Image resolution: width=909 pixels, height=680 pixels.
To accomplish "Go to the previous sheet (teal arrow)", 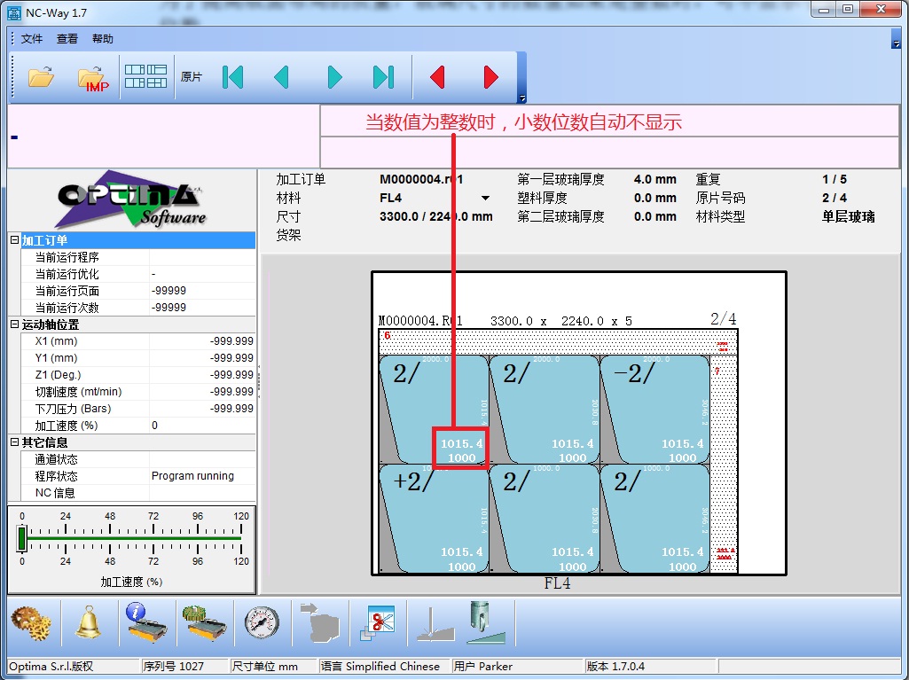I will pos(282,78).
